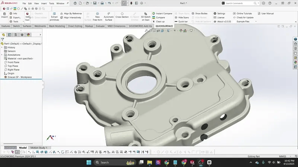Create a New Free-form surface
Image resolution: width=298 pixels, height=167 pixels.
98,17
